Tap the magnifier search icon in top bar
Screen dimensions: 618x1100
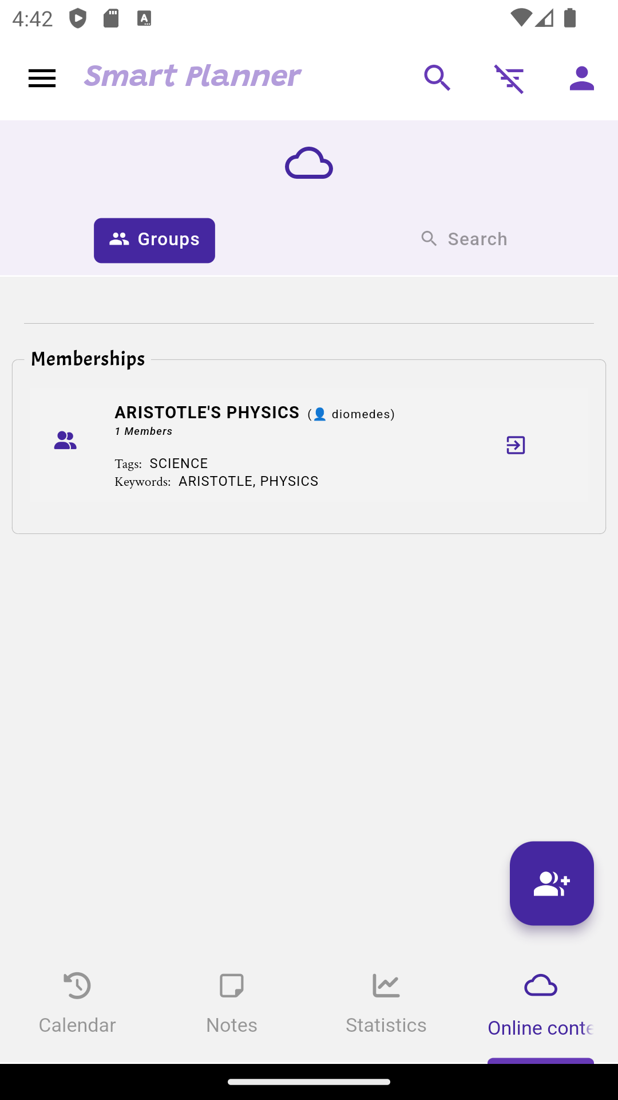[437, 78]
